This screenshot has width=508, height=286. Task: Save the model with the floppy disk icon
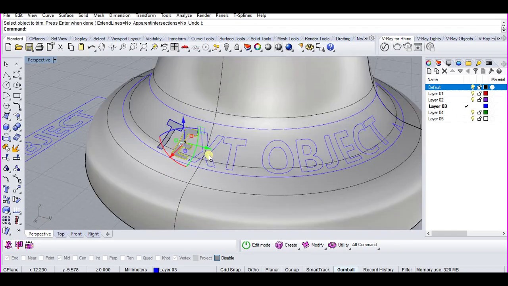pyautogui.click(x=29, y=47)
